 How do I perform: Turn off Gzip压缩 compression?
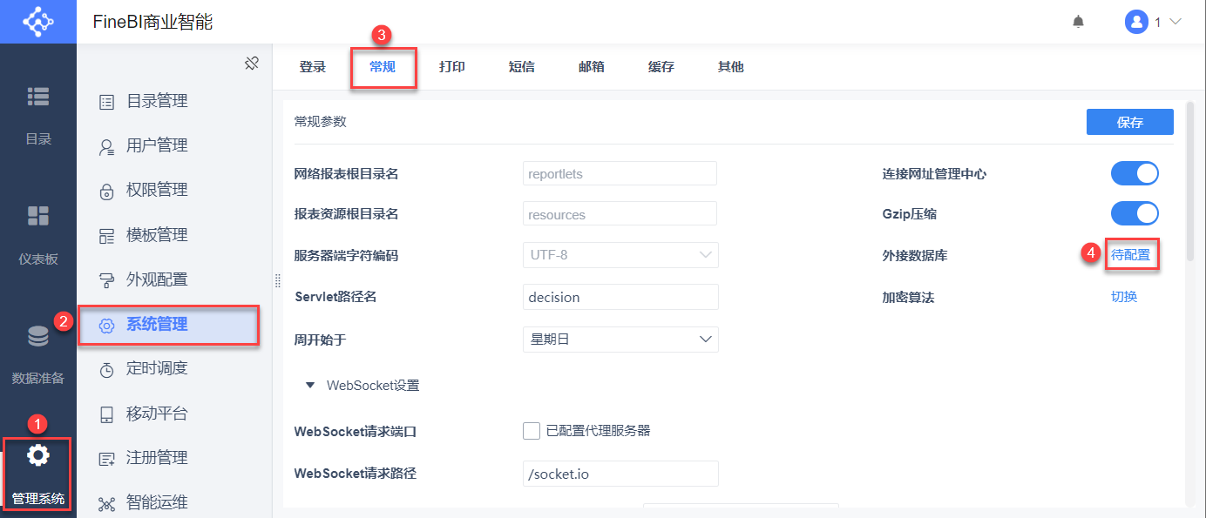(1135, 213)
